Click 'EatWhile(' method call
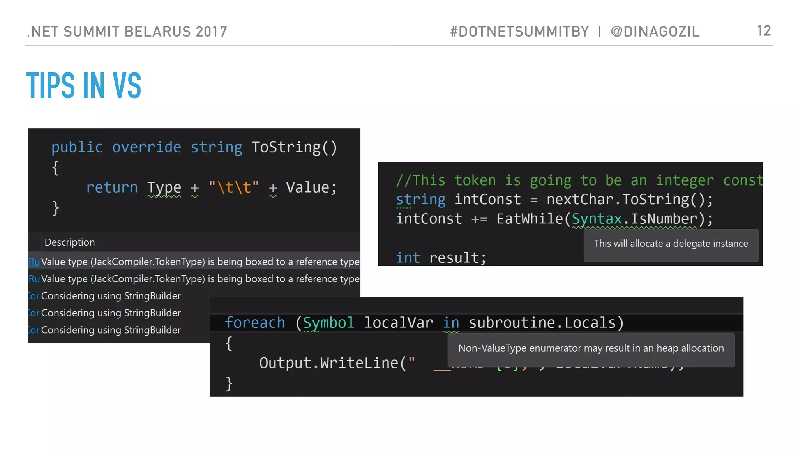This screenshot has height=449, width=798. (x=533, y=219)
